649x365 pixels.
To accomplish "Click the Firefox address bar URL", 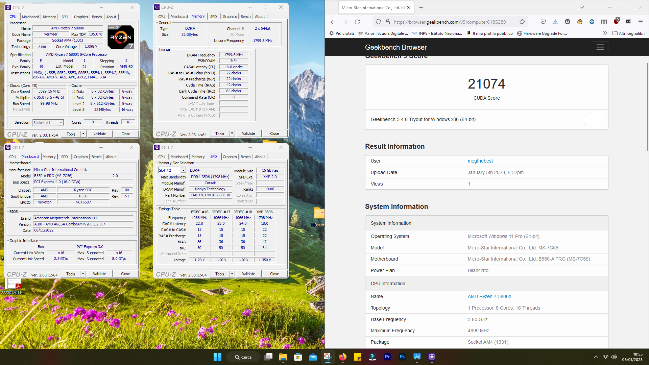I will click(450, 22).
